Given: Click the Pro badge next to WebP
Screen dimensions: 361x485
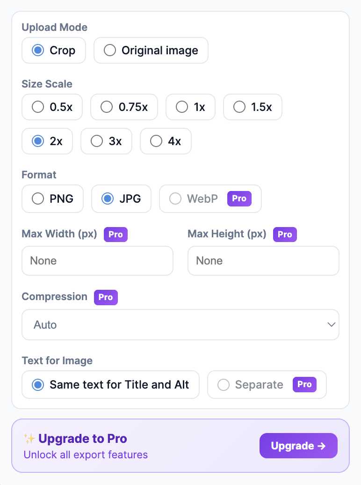Looking at the screenshot, I should [x=239, y=198].
